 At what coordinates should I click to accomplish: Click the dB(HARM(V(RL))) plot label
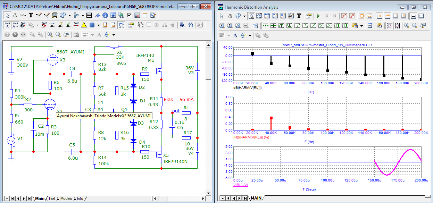point(248,87)
